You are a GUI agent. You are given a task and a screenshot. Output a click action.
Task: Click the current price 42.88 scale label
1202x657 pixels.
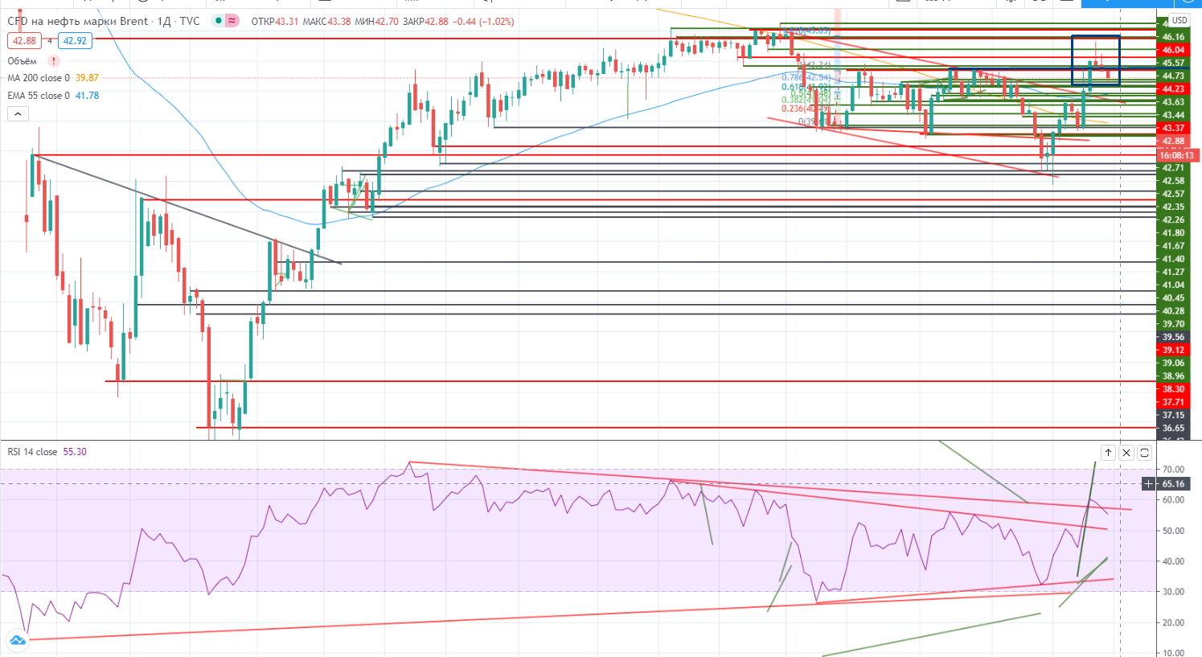point(1173,142)
